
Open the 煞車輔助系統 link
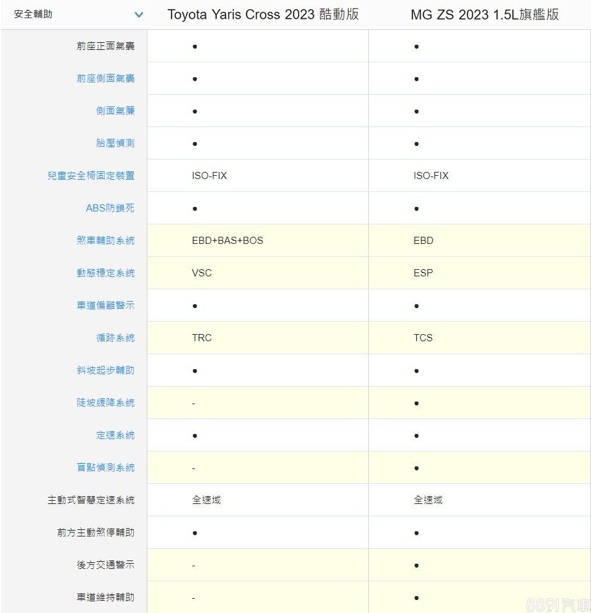(105, 241)
